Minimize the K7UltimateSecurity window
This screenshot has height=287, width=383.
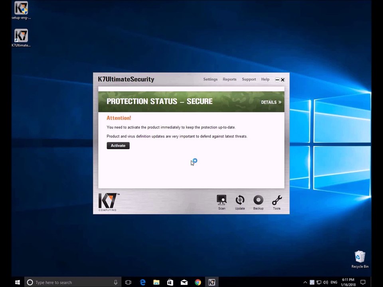pos(277,80)
